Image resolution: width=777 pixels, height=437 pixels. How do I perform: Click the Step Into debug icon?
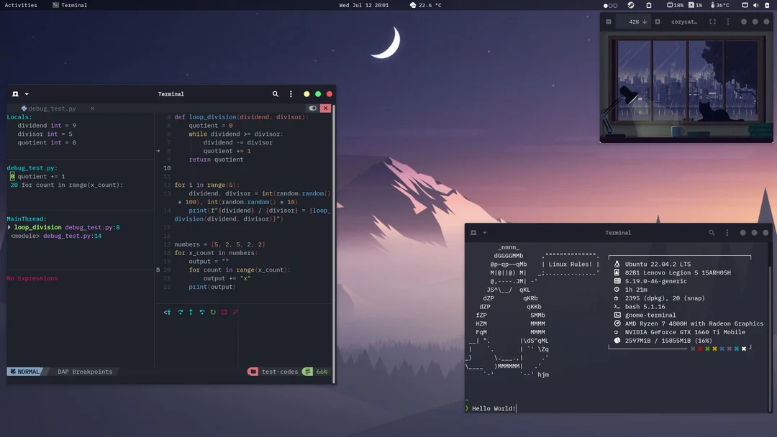168,312
